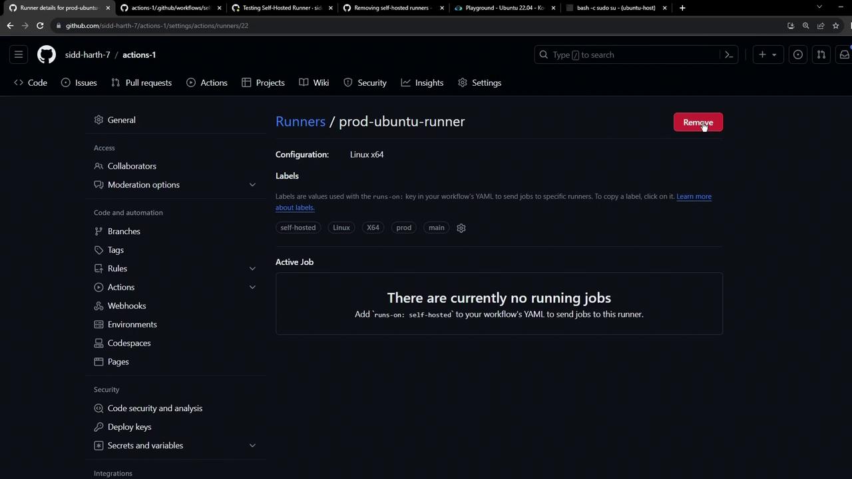Switch to 'Playground - Ubuntu 22.04' browser tab
This screenshot has height=479, width=852.
coord(505,8)
